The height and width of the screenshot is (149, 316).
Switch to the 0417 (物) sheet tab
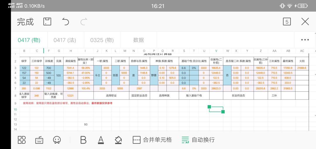pyautogui.click(x=29, y=40)
